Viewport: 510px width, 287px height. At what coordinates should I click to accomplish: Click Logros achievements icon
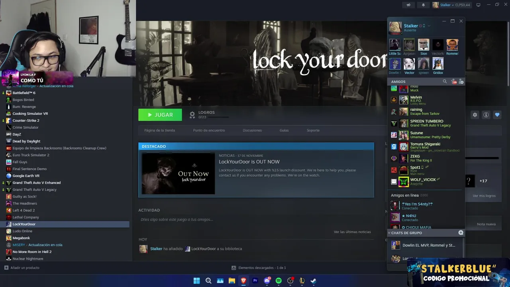click(x=192, y=115)
